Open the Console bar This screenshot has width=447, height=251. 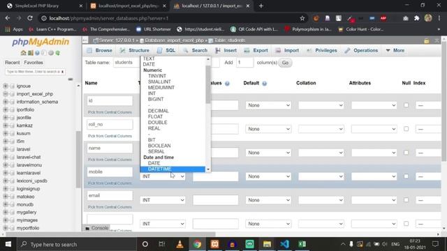[97, 228]
